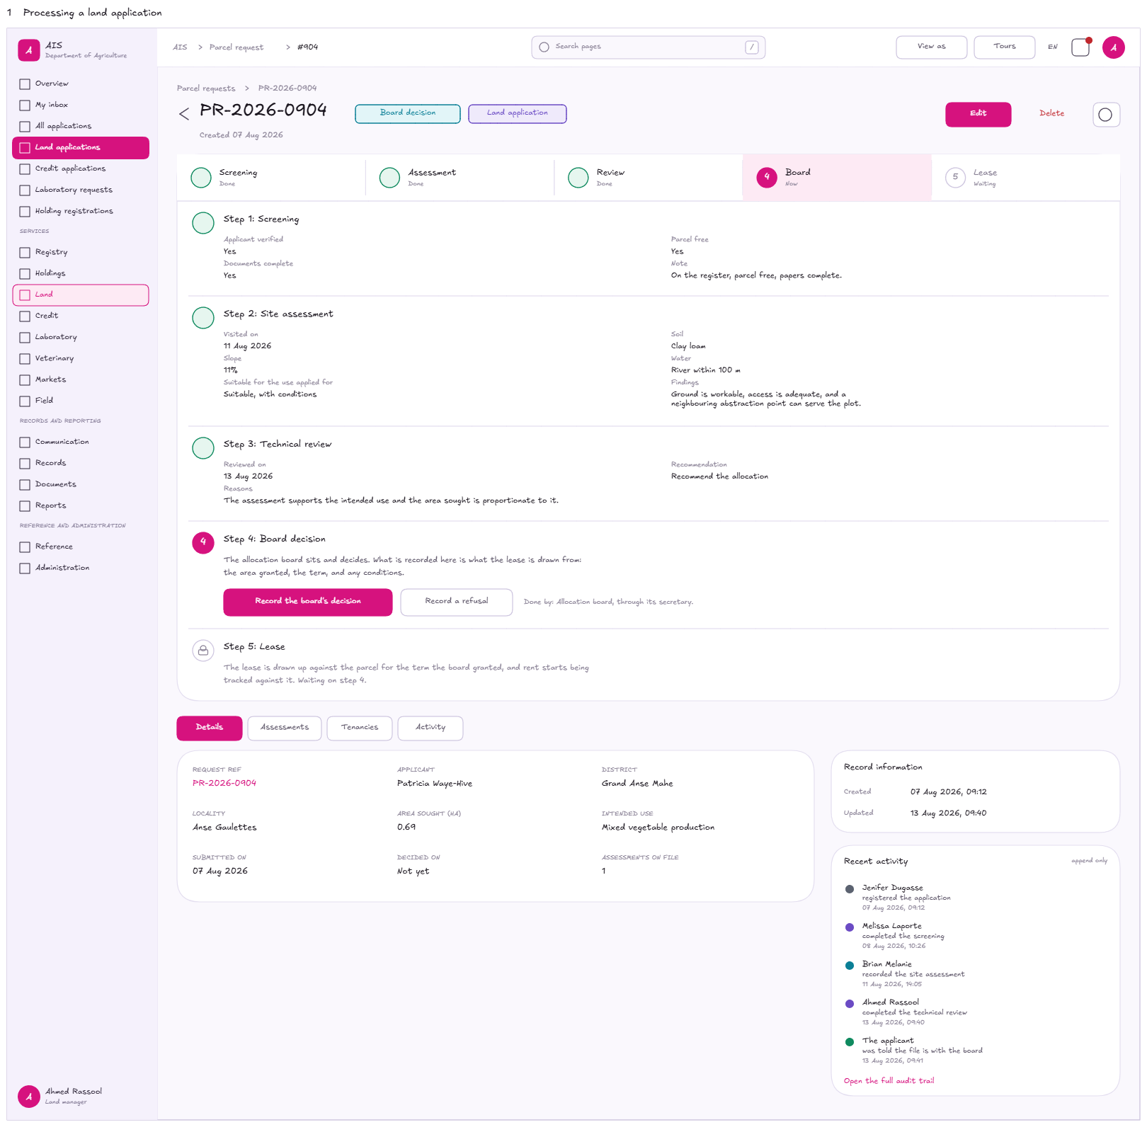Screen dimensions: 1147x1127
Task: Click Record a refusal button
Action: pyautogui.click(x=457, y=602)
